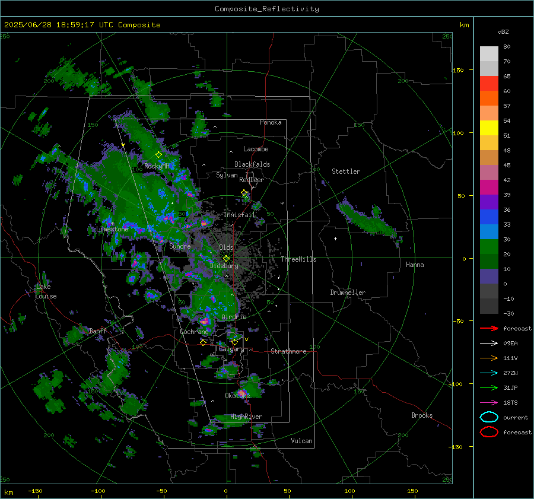Click the red forecast arrow in legend

[x=489, y=328]
